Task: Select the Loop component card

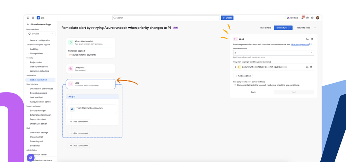Action: coord(91,84)
